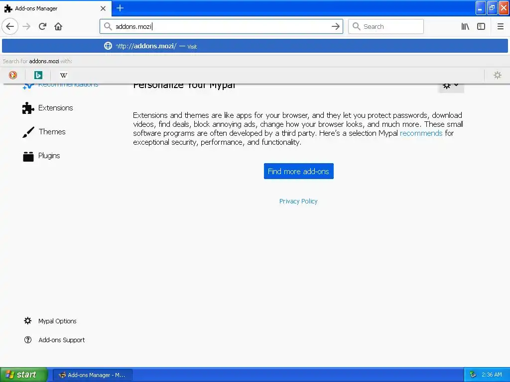The height and width of the screenshot is (382, 510).
Task: Click the Plugins block icon
Action: [28, 156]
